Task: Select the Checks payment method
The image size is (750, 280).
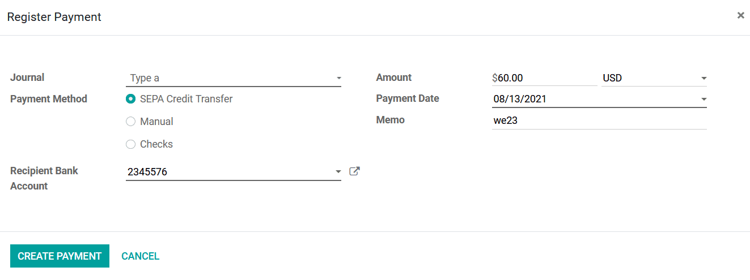Action: (x=131, y=144)
